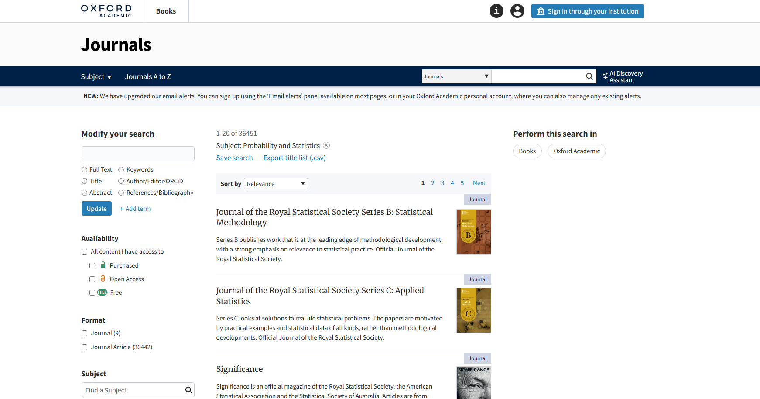Click the information circle icon in header
The image size is (760, 399).
pyautogui.click(x=496, y=11)
